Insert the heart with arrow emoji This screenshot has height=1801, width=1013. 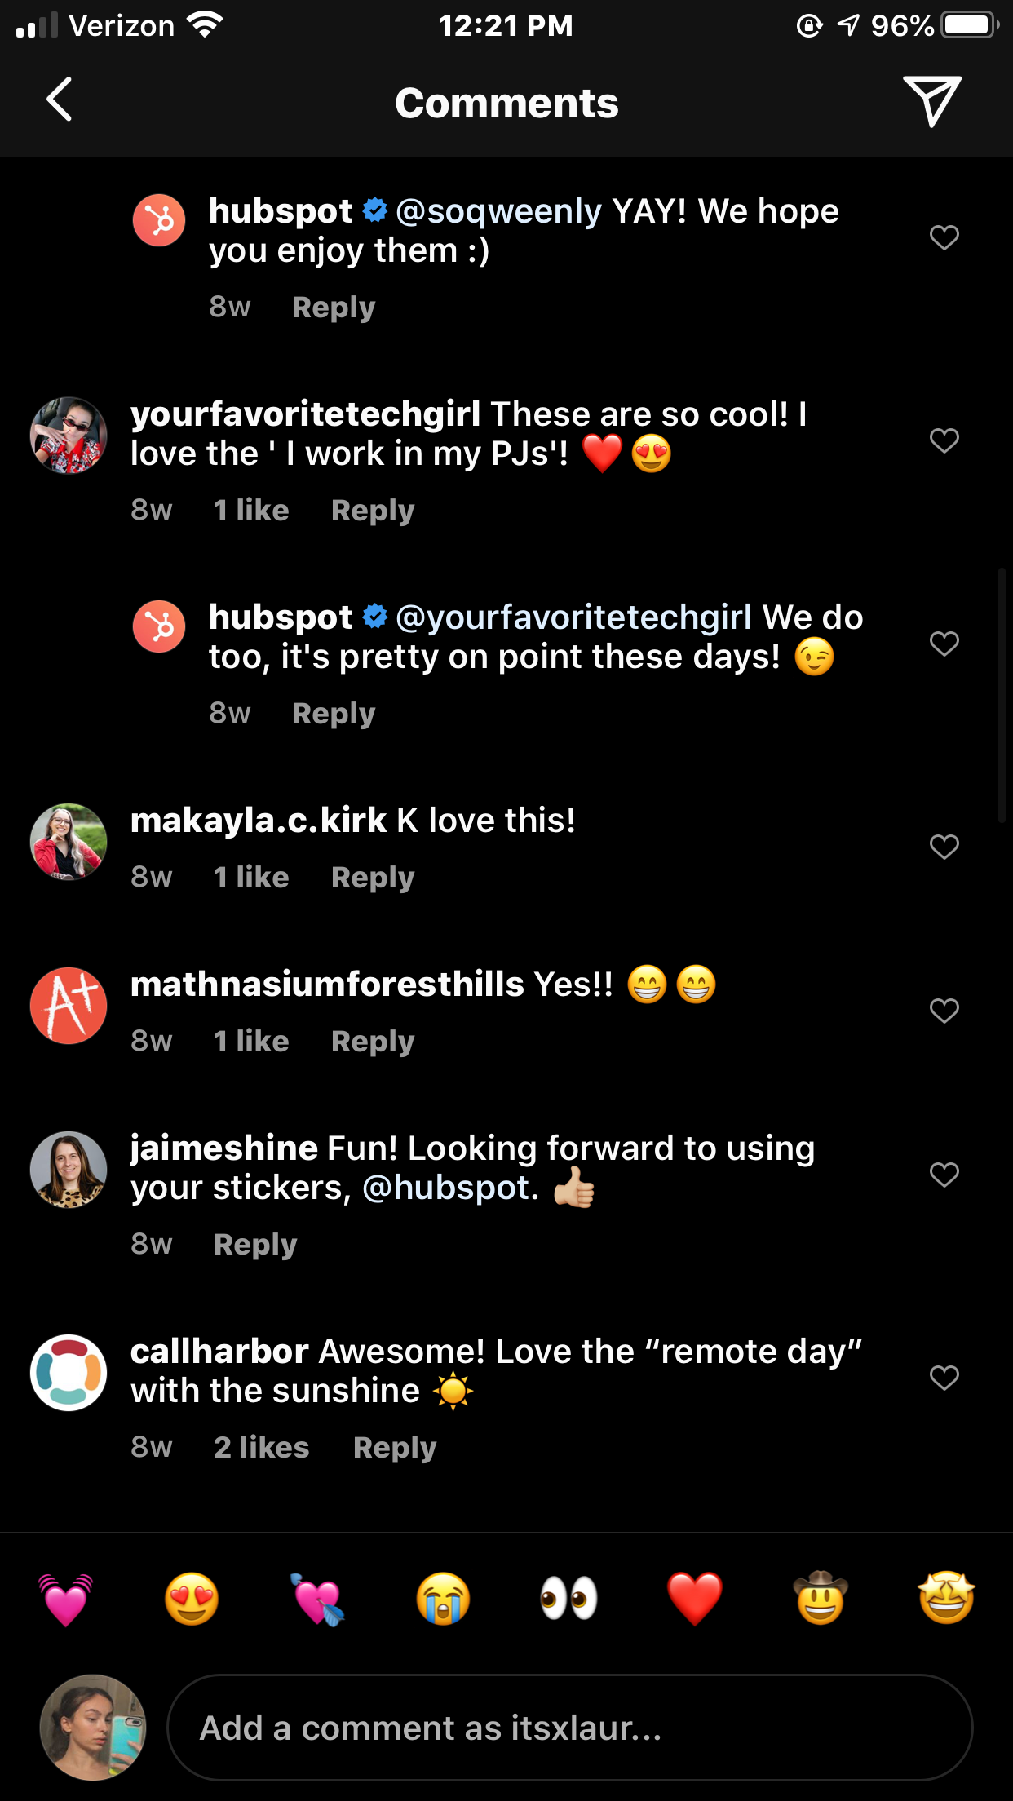pos(318,1599)
